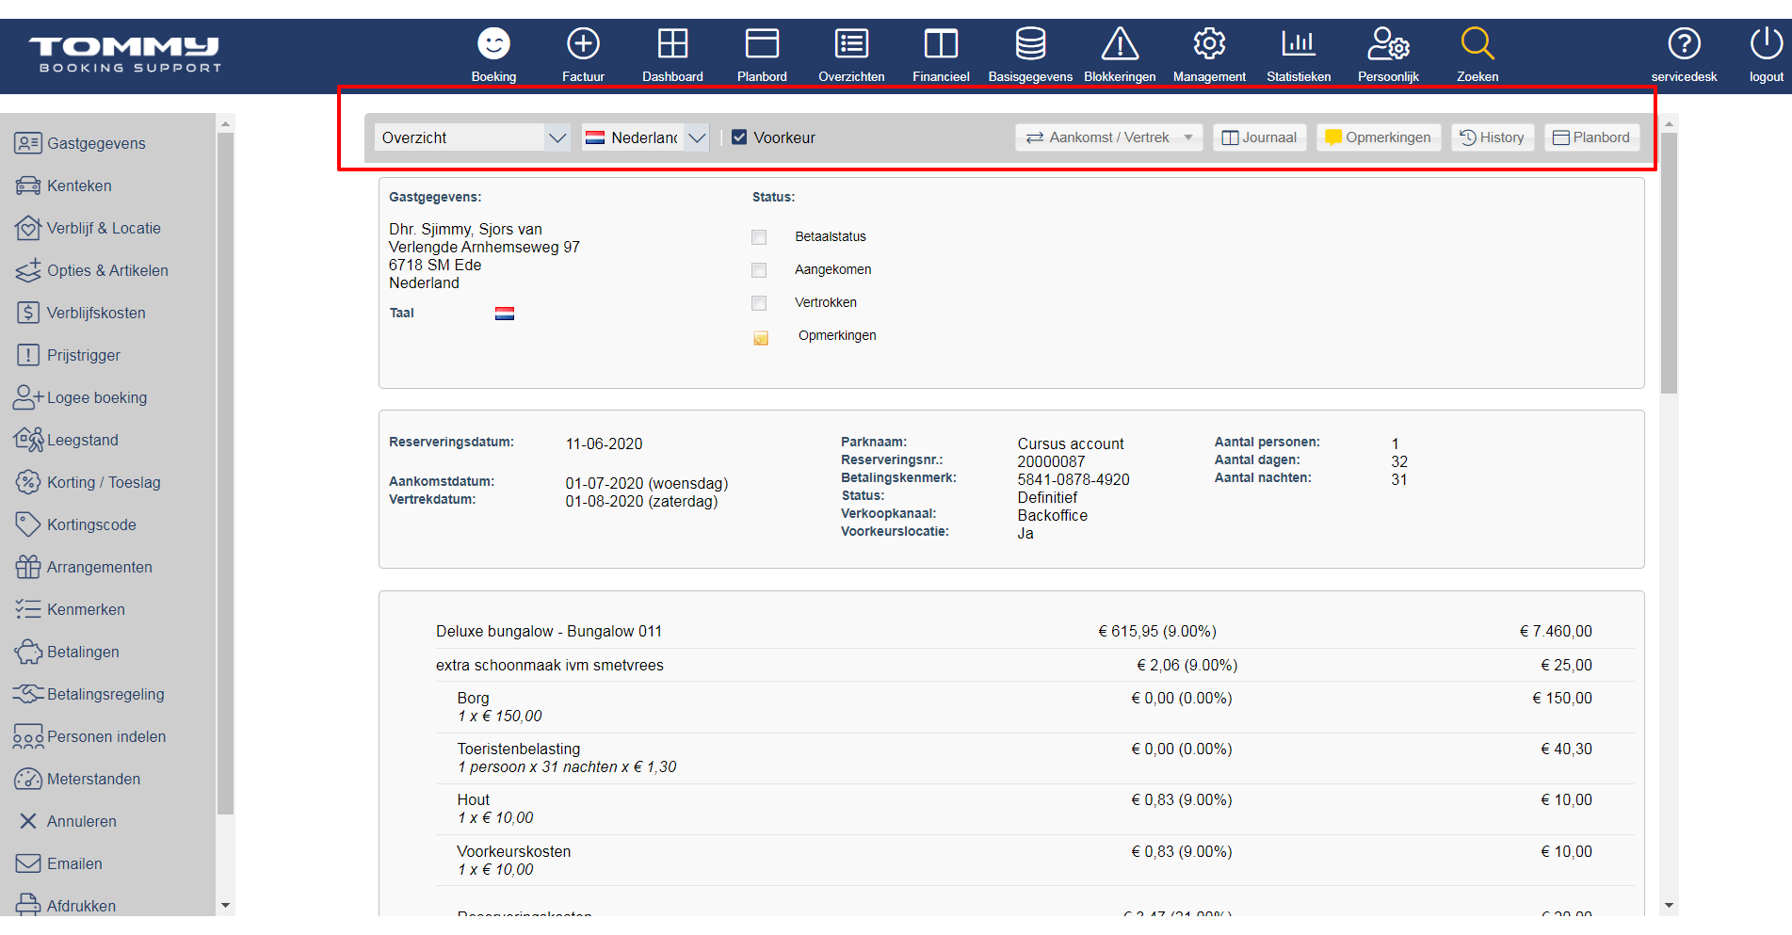Click betalingskenmerk 5841-0878-4920
This screenshot has height=935, width=1792.
1074,479
